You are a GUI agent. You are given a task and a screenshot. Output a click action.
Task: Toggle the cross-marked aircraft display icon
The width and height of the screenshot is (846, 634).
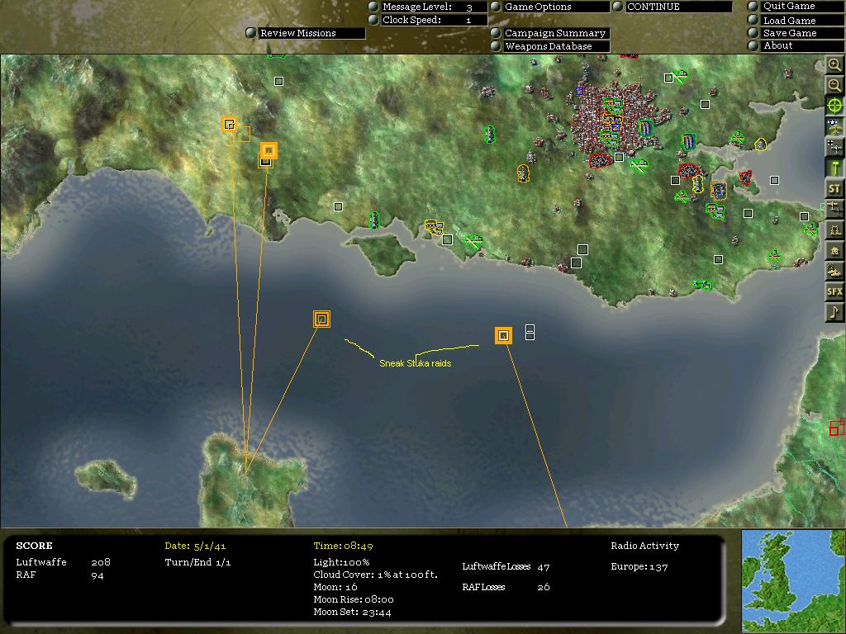tap(834, 147)
